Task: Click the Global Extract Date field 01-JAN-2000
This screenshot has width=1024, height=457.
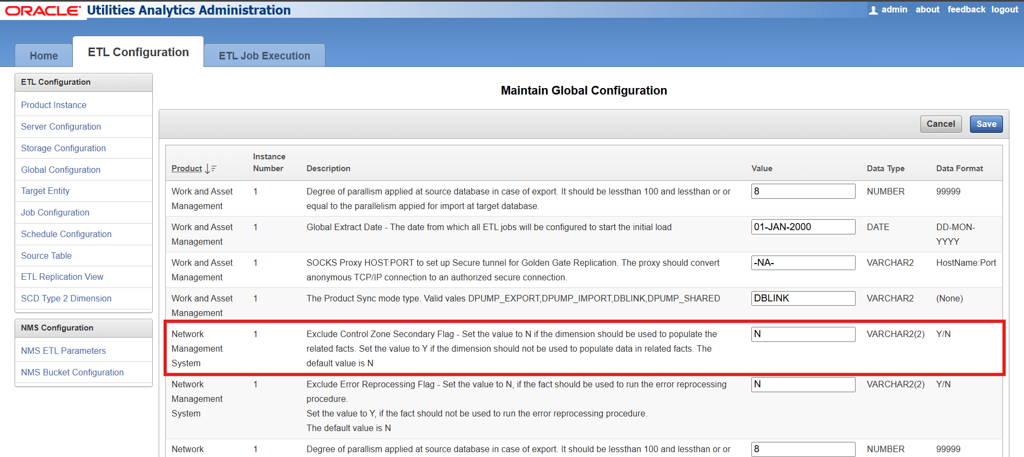Action: [x=803, y=227]
